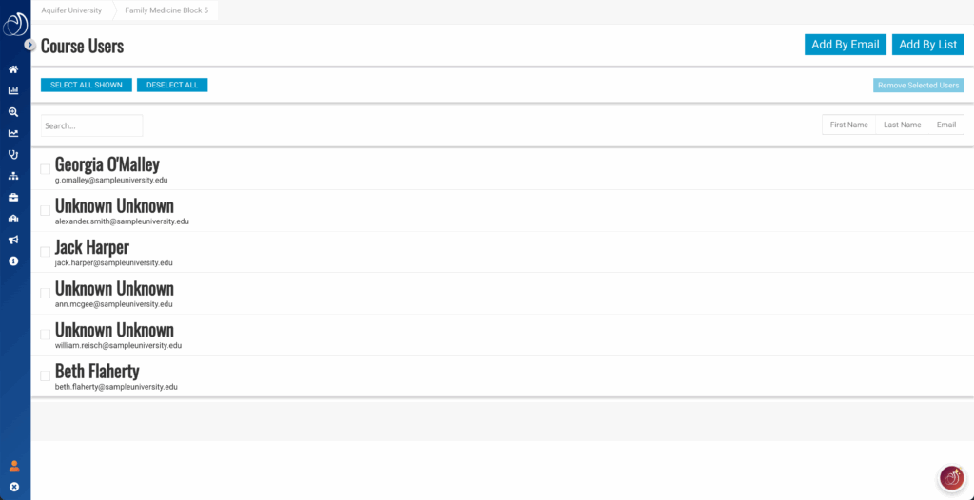Open the sitemap hierarchy icon

[13, 176]
